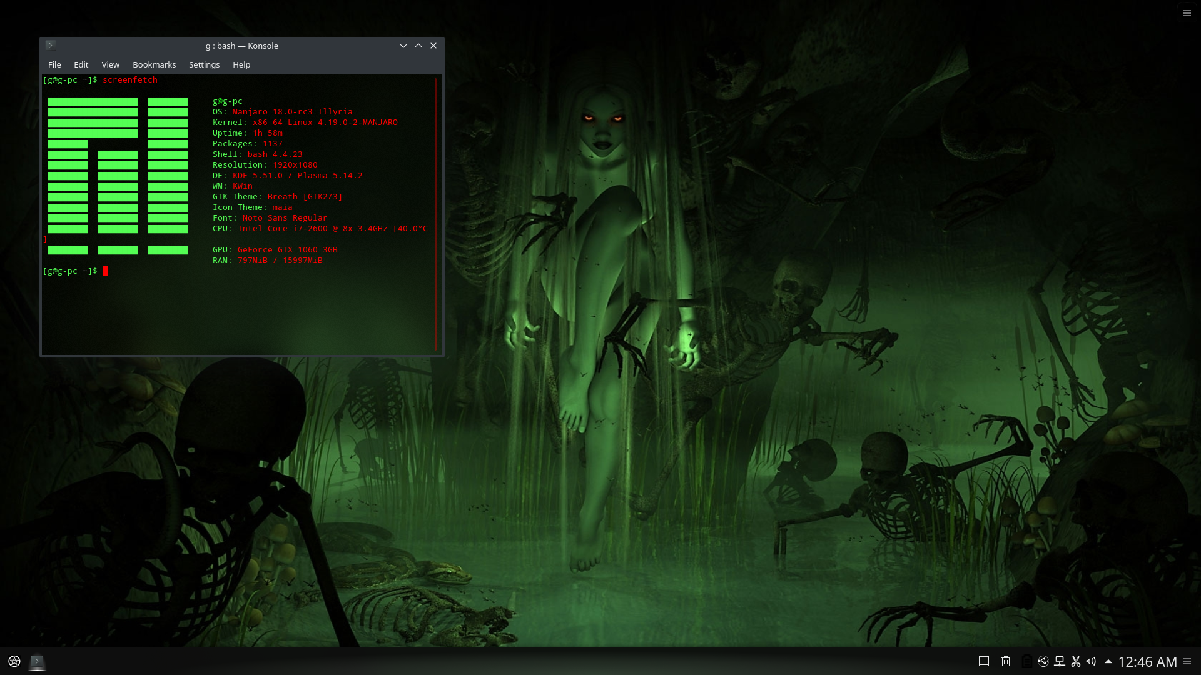This screenshot has width=1201, height=675.
Task: Click the 'g@g-pc' hostname above OS line
Action: (x=228, y=101)
